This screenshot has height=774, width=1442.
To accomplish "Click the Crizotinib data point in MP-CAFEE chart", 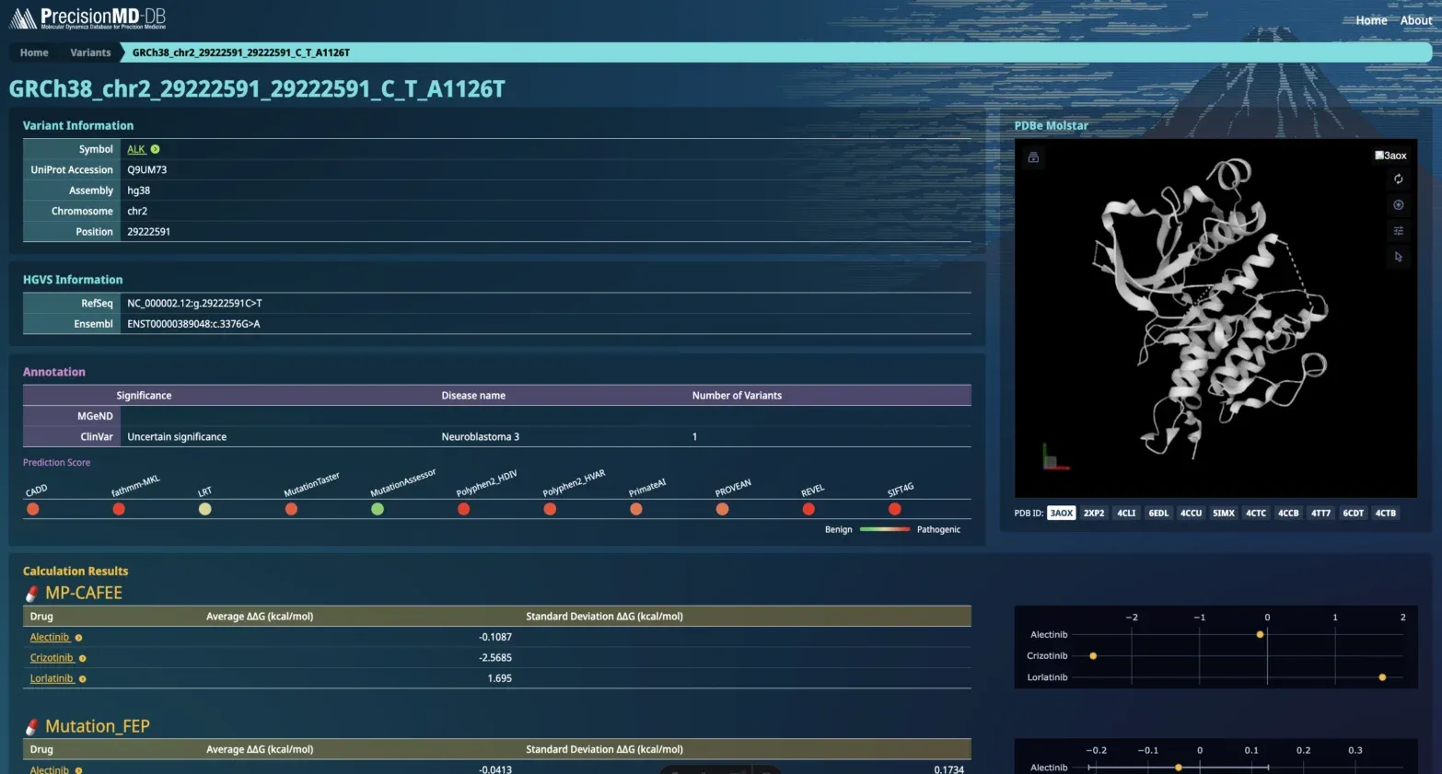I will click(x=1093, y=655).
